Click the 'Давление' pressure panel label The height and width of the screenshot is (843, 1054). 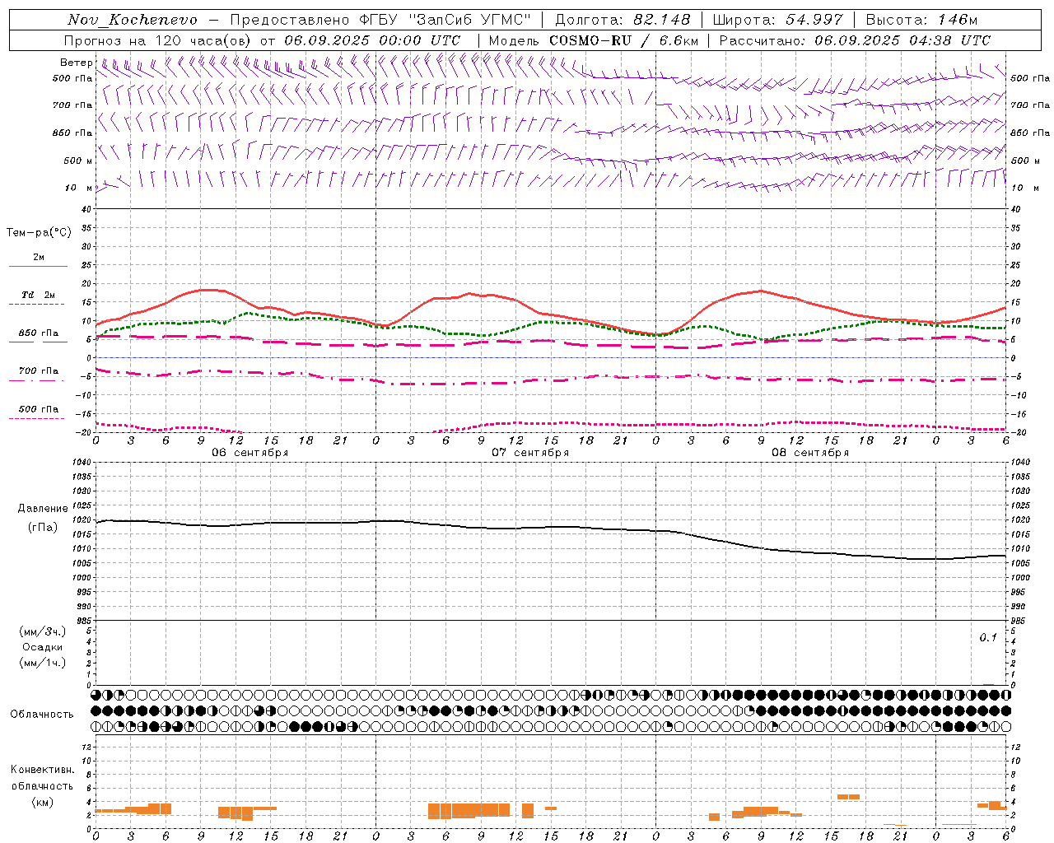point(43,509)
